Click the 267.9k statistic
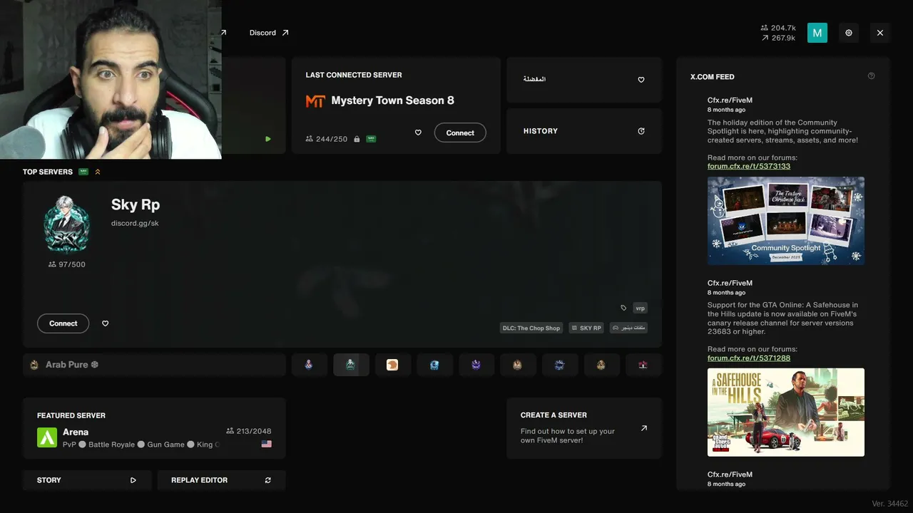This screenshot has height=513, width=913. 778,38
